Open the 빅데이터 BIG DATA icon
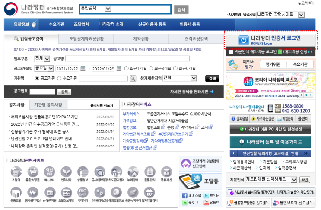This screenshot has width=321, height=210. click(83, 192)
